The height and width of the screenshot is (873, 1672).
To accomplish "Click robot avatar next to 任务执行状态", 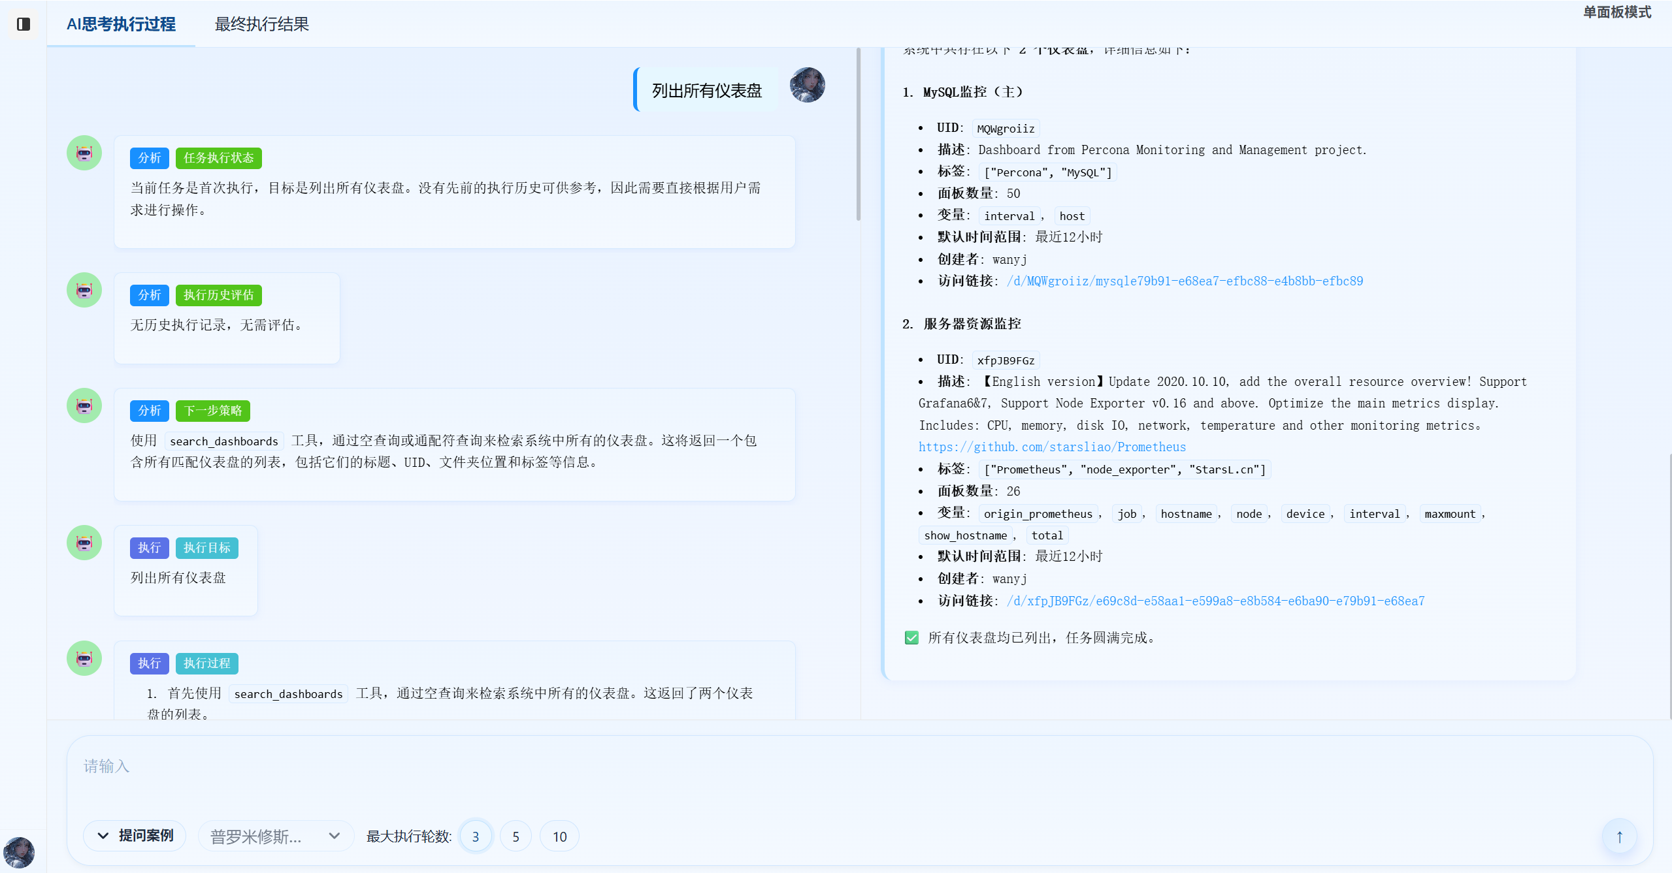I will tap(84, 153).
